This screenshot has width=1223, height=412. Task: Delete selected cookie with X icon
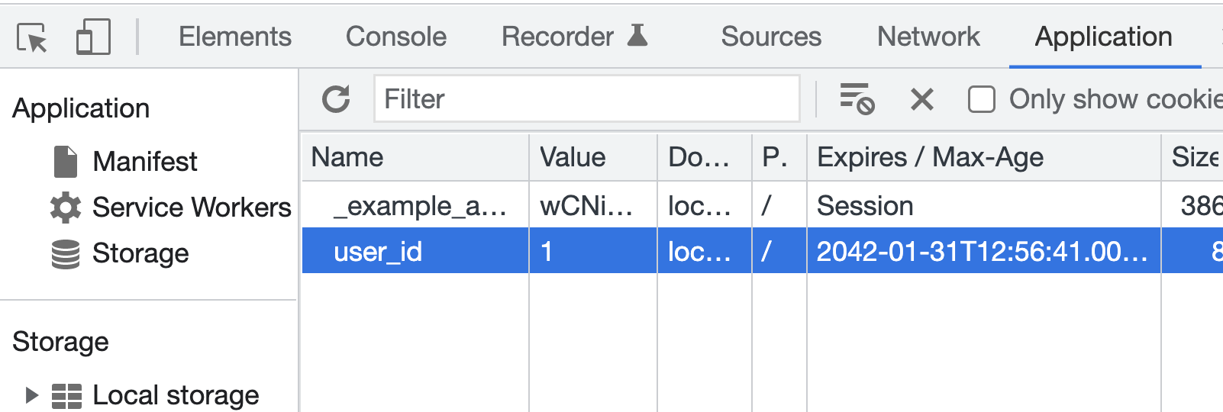click(x=921, y=99)
